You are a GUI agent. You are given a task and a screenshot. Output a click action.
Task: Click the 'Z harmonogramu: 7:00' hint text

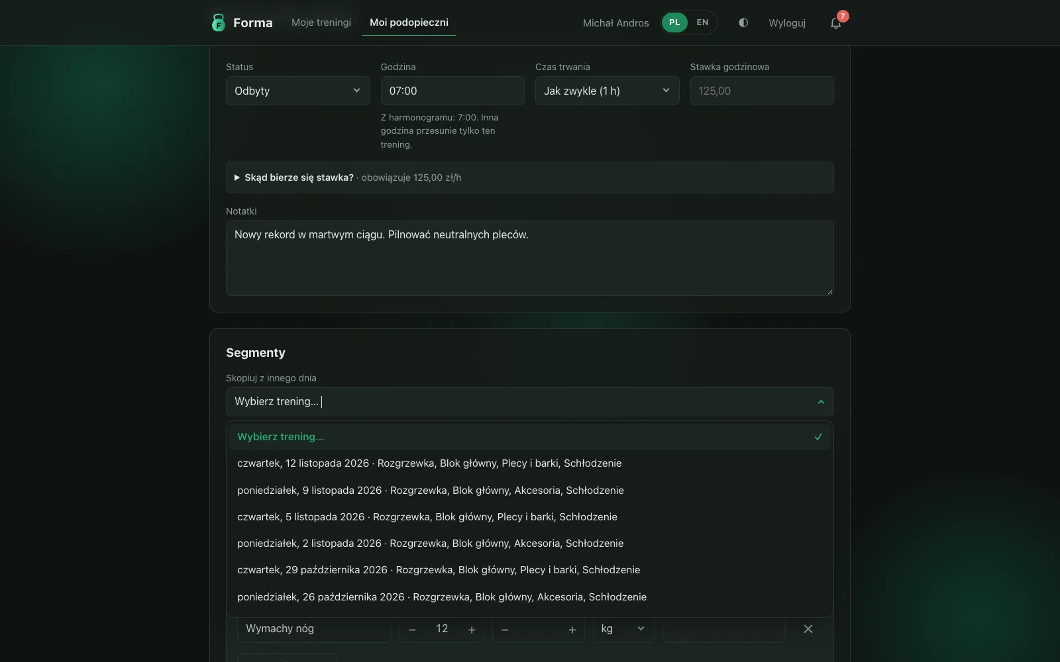[x=440, y=131]
